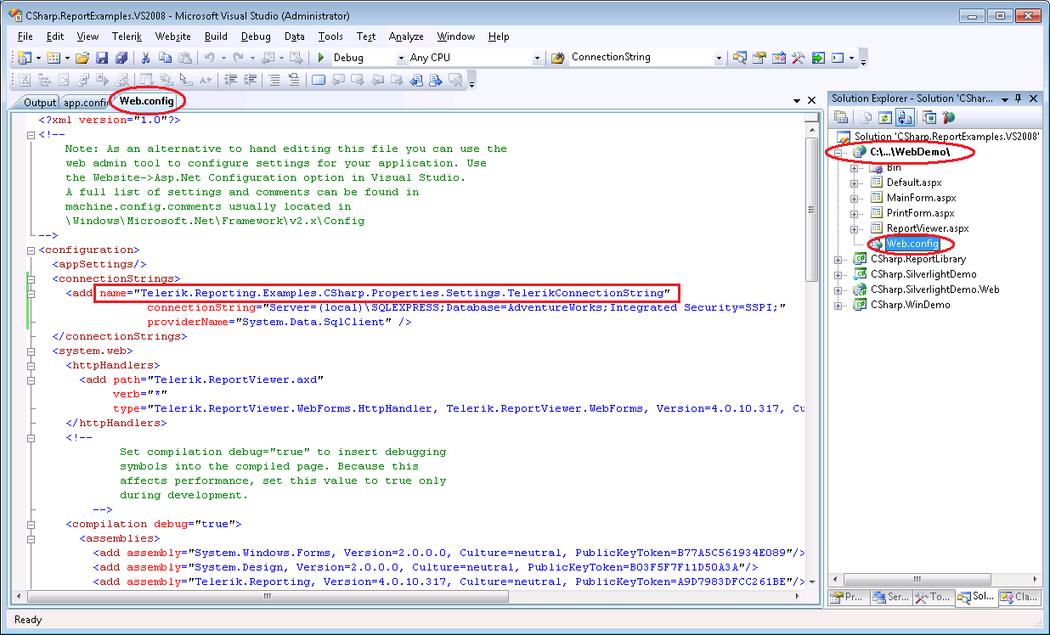Open the active documents list dropdown arrow
Viewport: 1050px width, 635px height.
coord(797,100)
